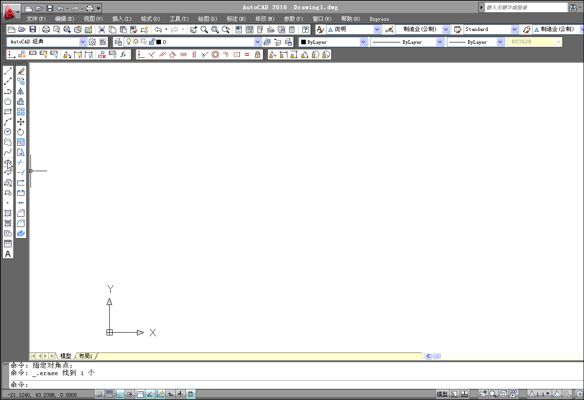Open the 标注(N) menu
The image size is (584, 400).
coord(236,19)
